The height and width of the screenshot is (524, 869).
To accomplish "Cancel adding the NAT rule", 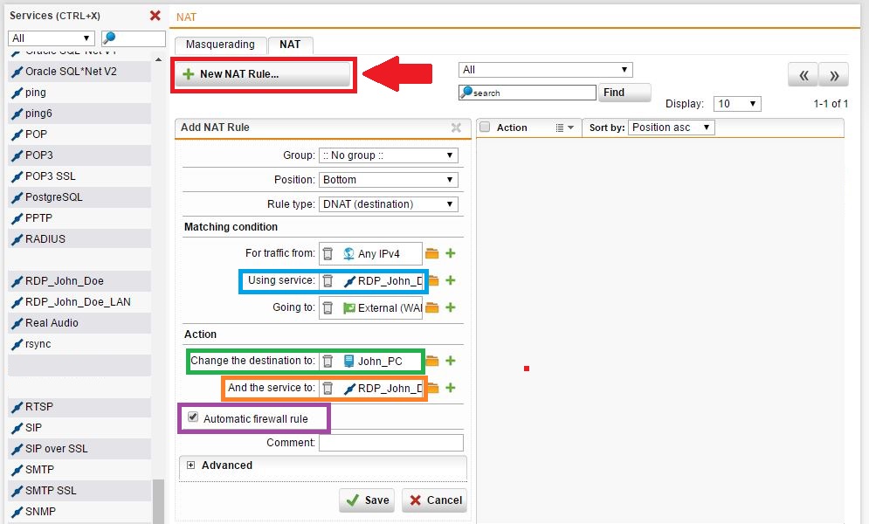I will tap(435, 500).
